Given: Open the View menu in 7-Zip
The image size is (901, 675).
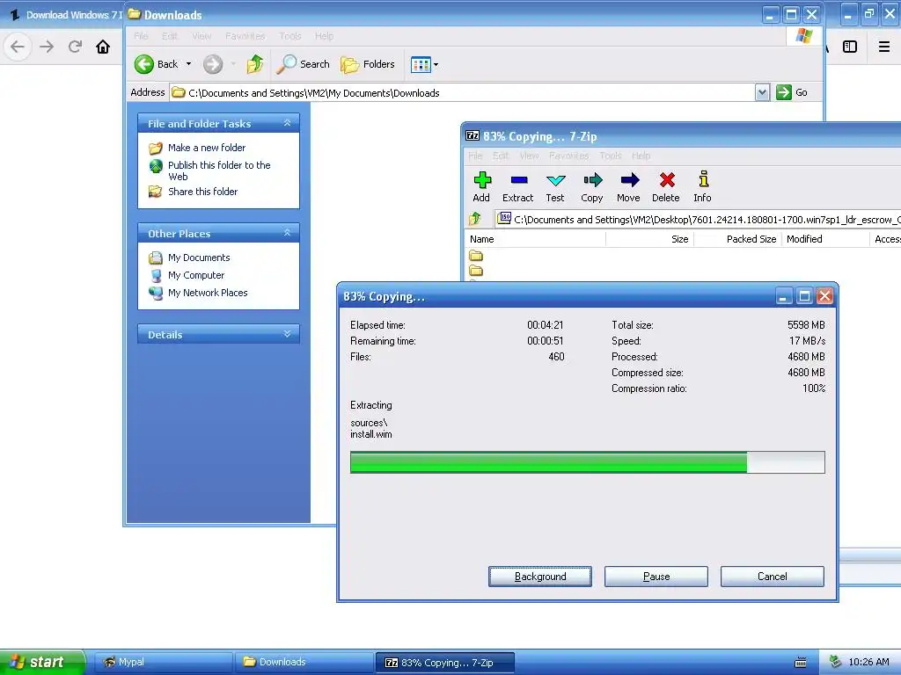Looking at the screenshot, I should click(x=529, y=156).
